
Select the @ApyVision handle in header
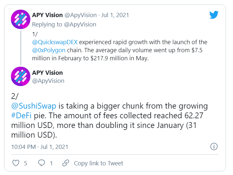(x=81, y=15)
